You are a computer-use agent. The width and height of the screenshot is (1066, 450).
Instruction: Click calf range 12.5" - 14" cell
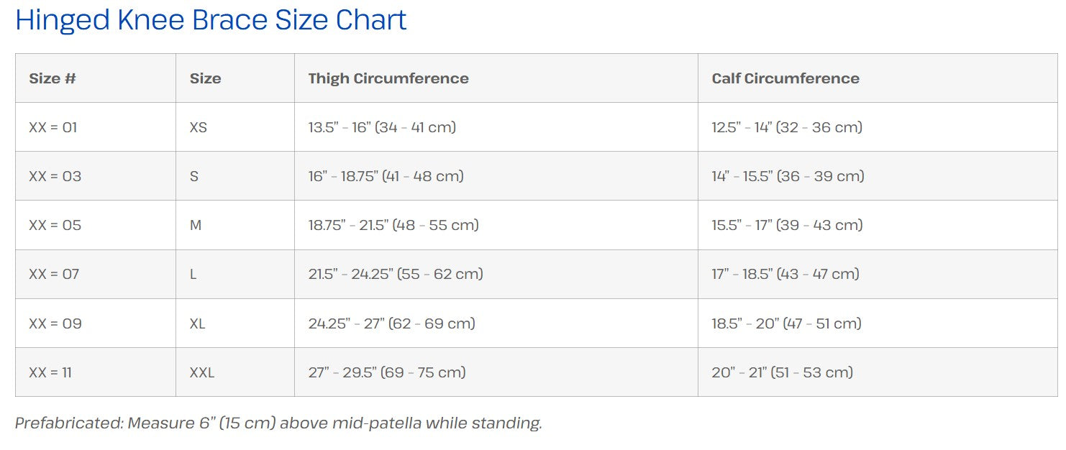pyautogui.click(x=787, y=127)
